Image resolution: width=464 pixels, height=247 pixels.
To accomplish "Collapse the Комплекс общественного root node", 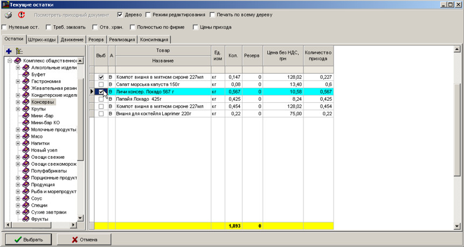I will [10, 61].
